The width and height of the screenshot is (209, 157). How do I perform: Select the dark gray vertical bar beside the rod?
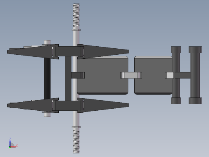[x=68, y=78]
